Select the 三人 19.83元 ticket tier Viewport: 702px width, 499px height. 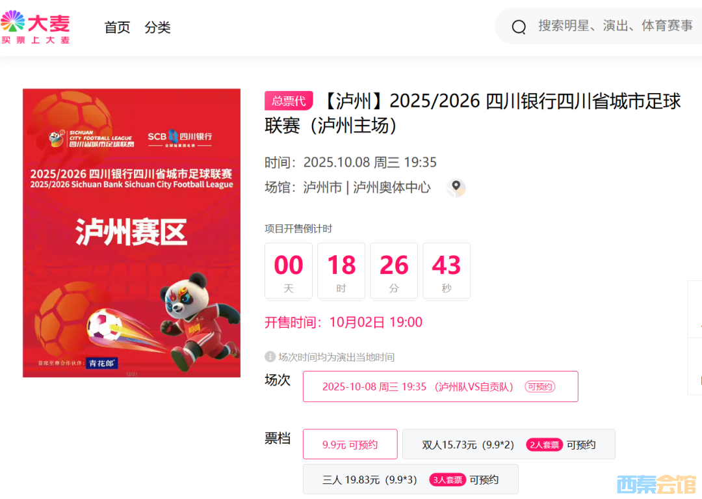(x=411, y=479)
